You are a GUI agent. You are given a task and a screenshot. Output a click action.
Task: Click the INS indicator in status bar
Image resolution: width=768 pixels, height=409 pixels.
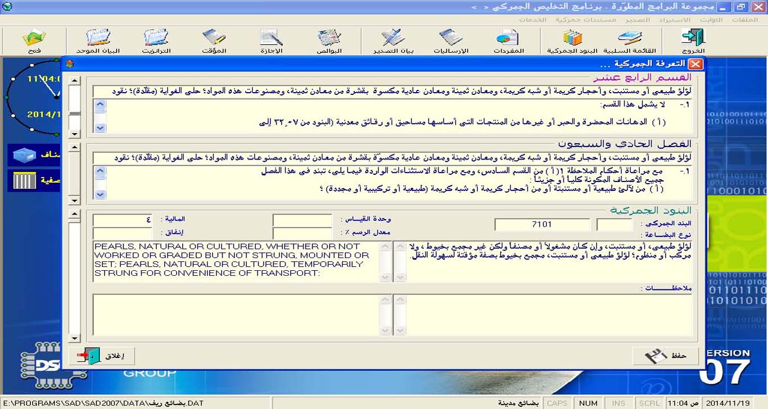click(x=618, y=403)
